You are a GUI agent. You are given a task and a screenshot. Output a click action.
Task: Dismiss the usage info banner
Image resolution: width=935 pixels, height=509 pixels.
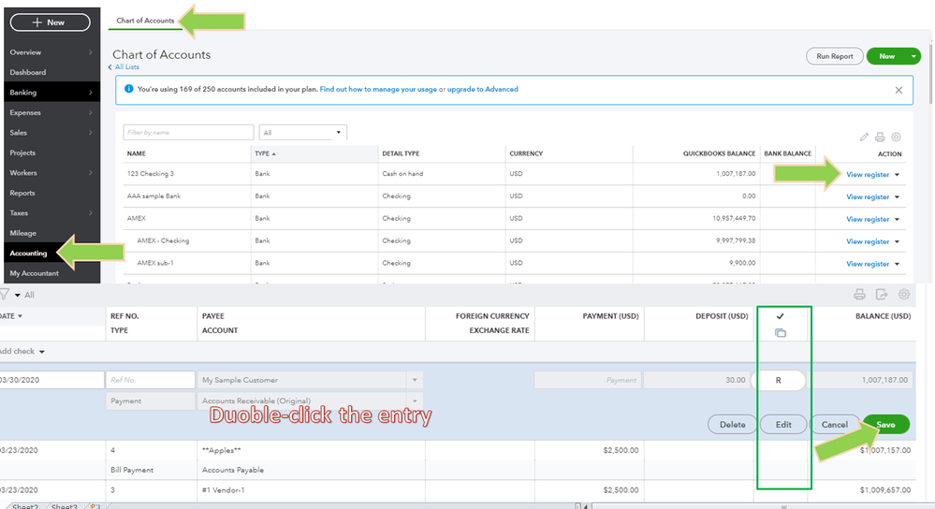click(x=898, y=90)
